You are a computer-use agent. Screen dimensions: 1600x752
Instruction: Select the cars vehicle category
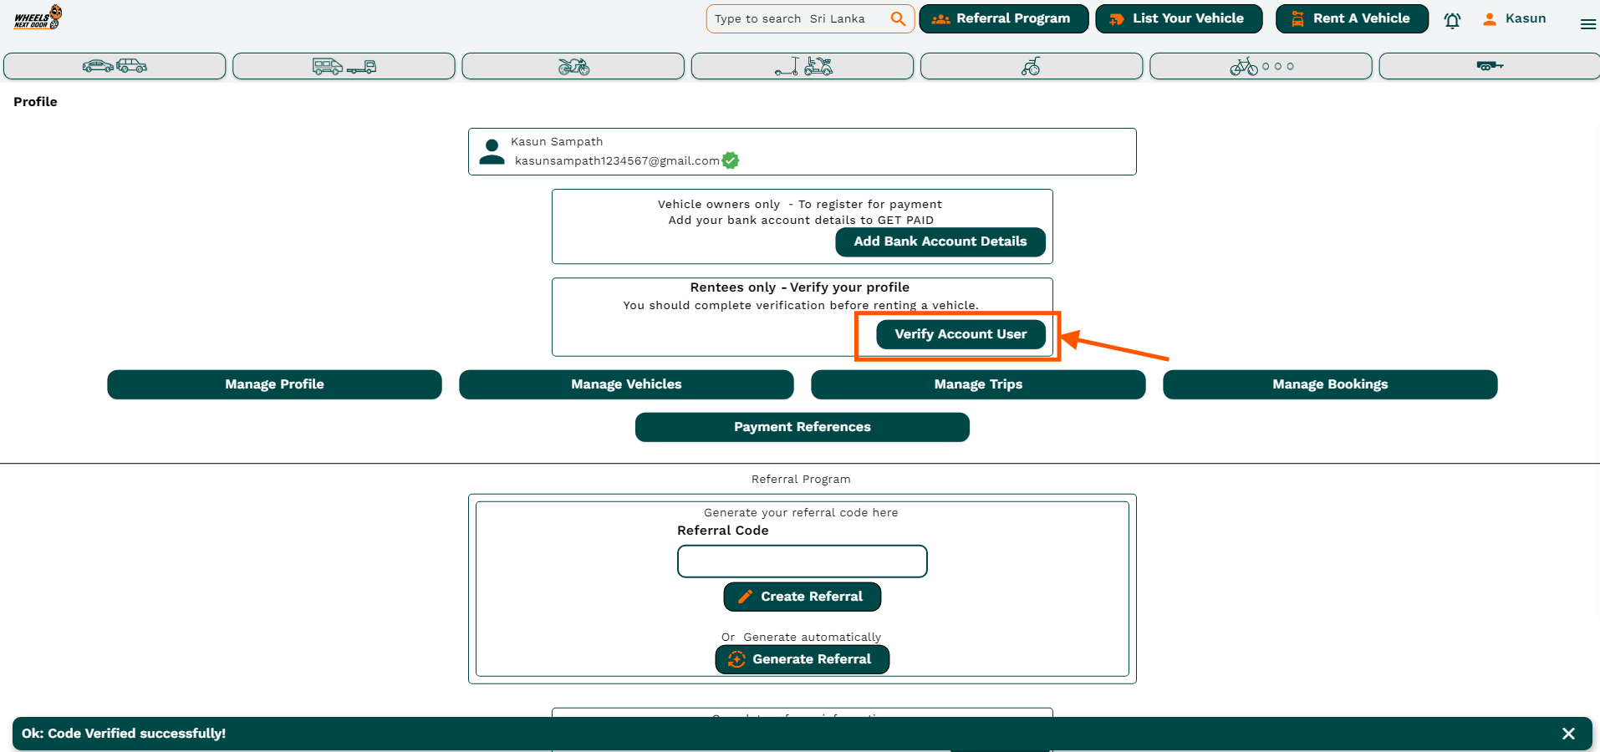115,66
